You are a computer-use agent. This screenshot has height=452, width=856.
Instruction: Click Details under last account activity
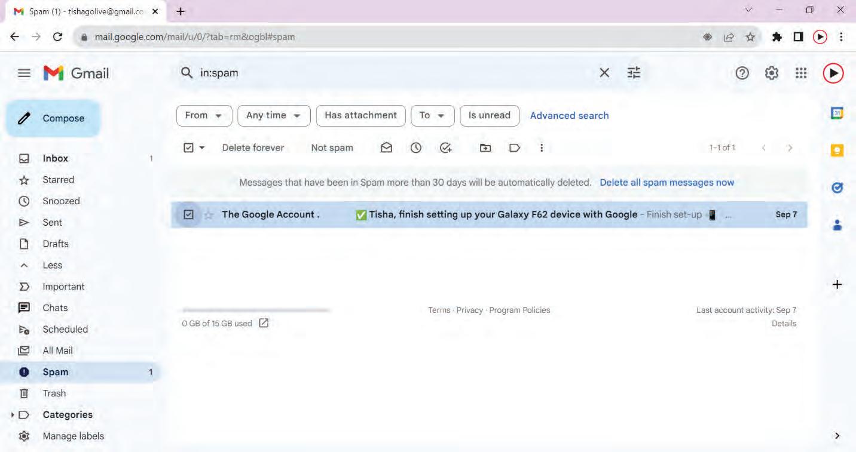[x=784, y=324]
